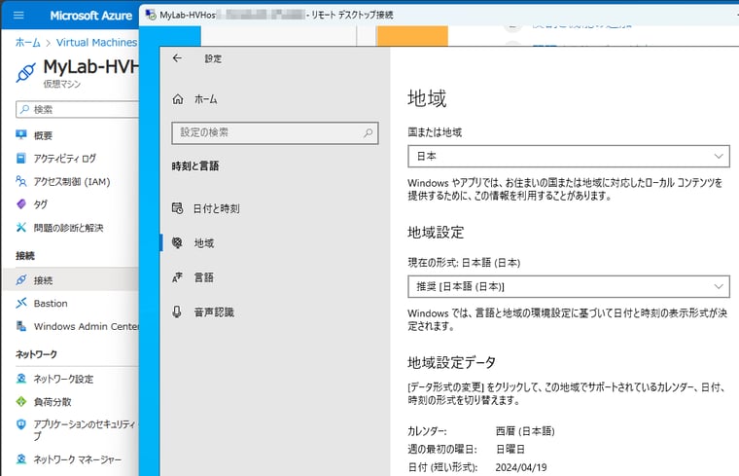Select 地域 in the Settings sidebar

tap(203, 242)
